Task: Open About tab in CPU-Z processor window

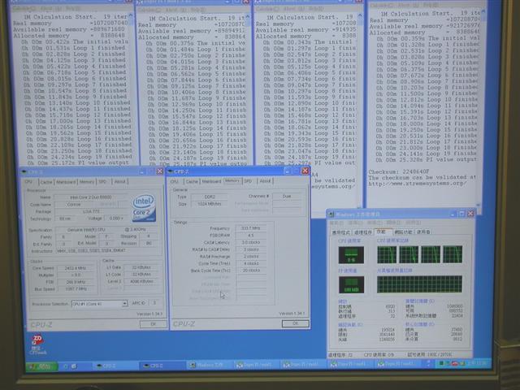Action: pyautogui.click(x=120, y=181)
